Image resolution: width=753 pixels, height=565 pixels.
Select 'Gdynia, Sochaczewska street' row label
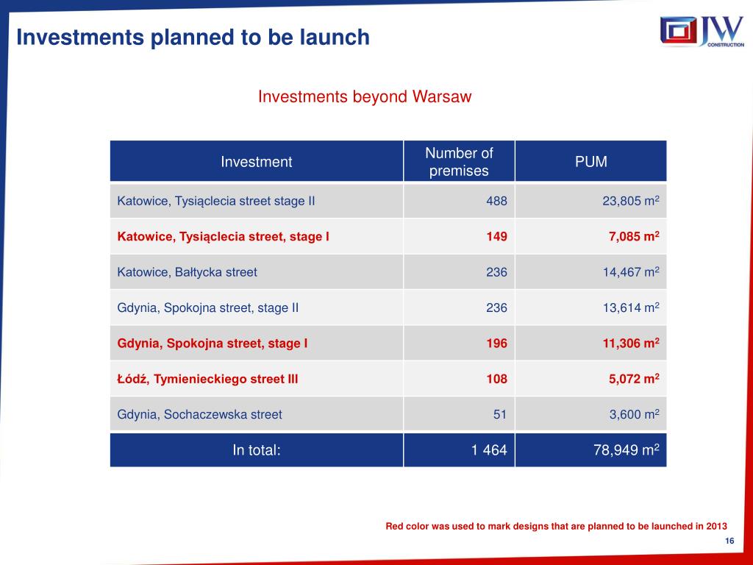tap(200, 414)
